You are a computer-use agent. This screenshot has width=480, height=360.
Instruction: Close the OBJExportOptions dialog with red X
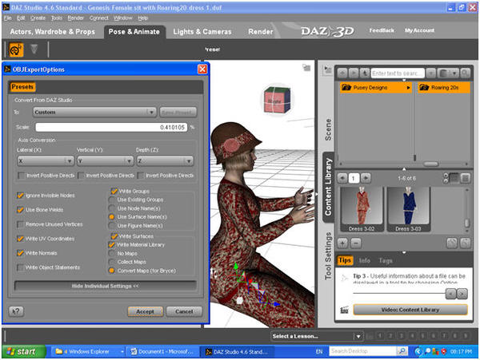(x=202, y=69)
